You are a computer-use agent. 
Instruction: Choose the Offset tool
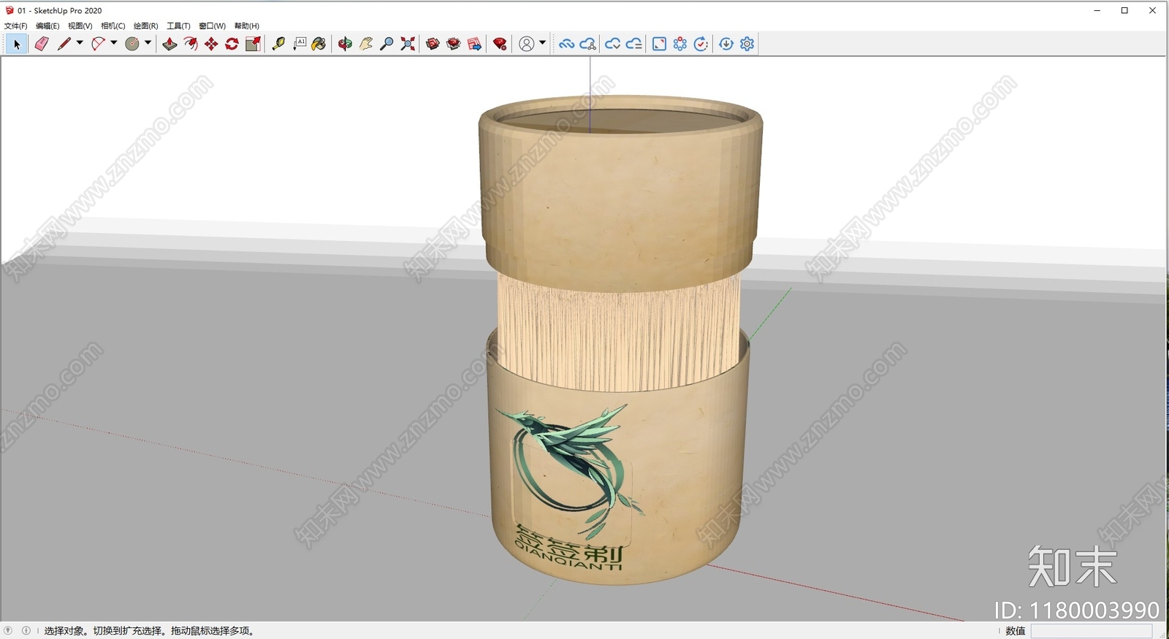[191, 44]
